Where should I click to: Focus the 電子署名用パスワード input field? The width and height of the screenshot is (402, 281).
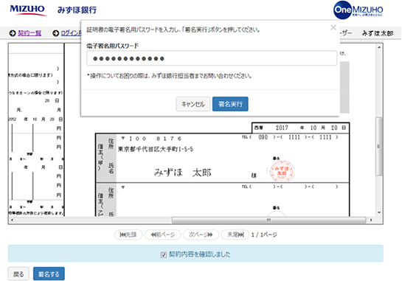(x=212, y=58)
